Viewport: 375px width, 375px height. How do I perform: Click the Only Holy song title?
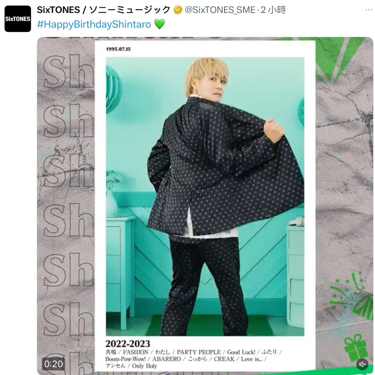(144, 366)
